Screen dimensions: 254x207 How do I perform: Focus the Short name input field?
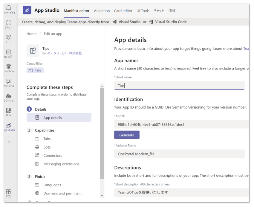(179, 85)
